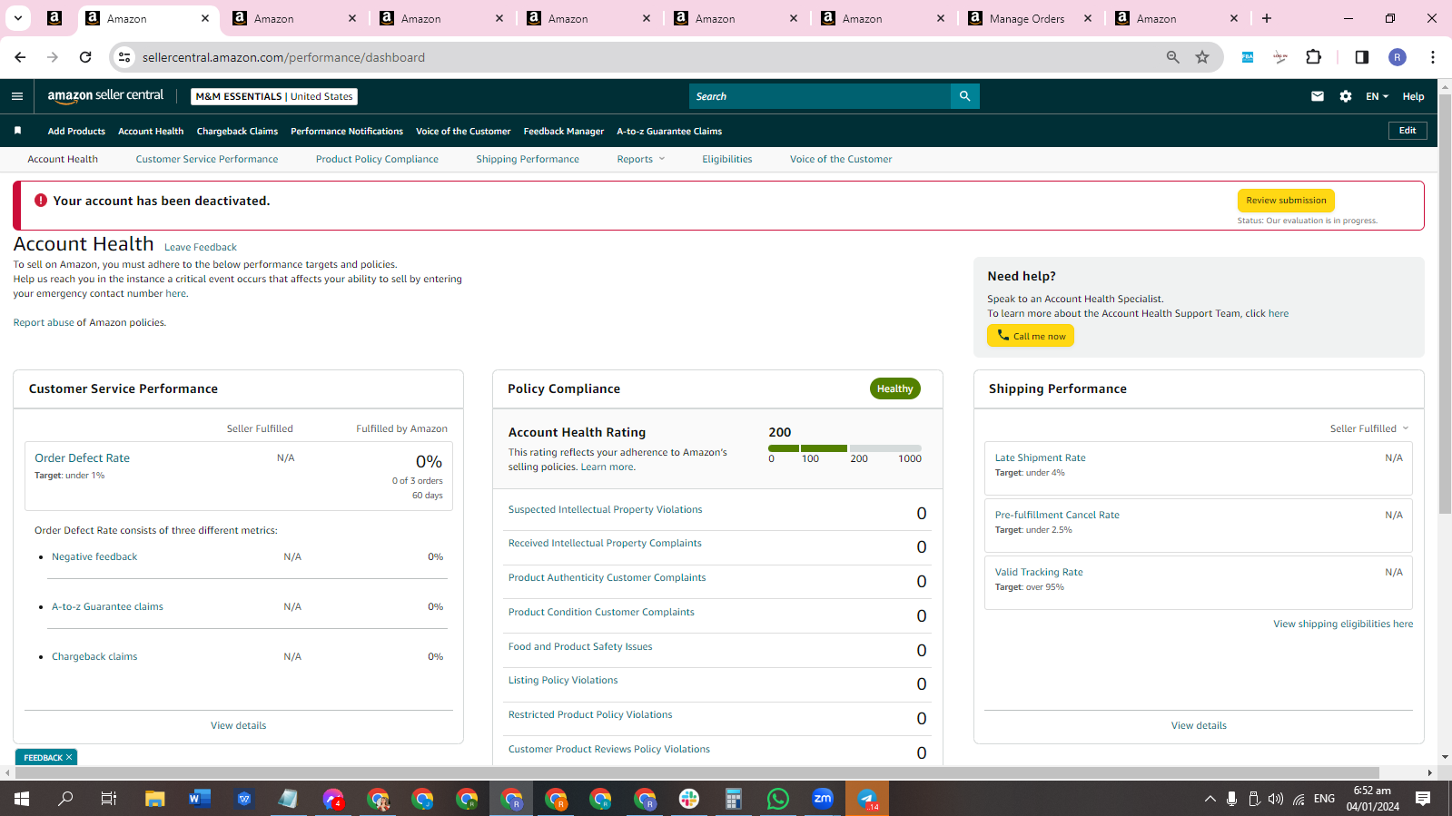Open Slack from taskbar
Image resolution: width=1452 pixels, height=816 pixels.
[689, 799]
